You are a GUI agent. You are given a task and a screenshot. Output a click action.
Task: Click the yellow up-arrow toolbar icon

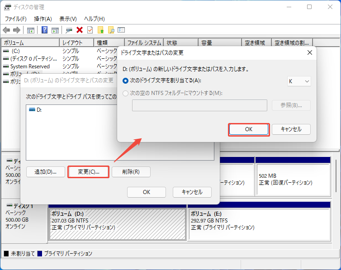point(101,30)
